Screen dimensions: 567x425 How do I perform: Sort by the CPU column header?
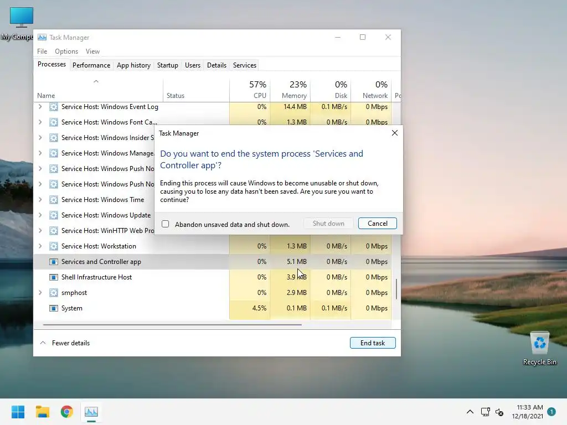(250, 90)
